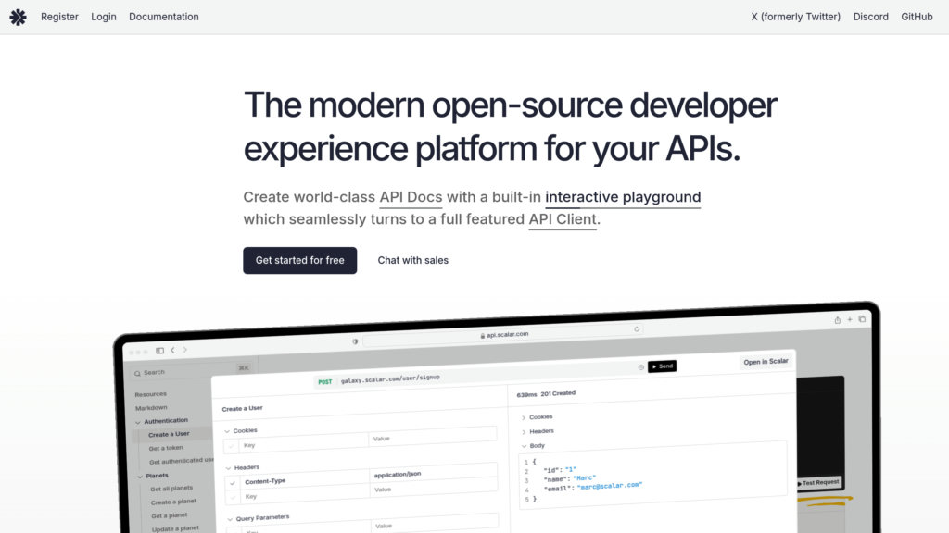This screenshot has height=533, width=949.
Task: Open the Chat with sales link
Action: pyautogui.click(x=412, y=260)
